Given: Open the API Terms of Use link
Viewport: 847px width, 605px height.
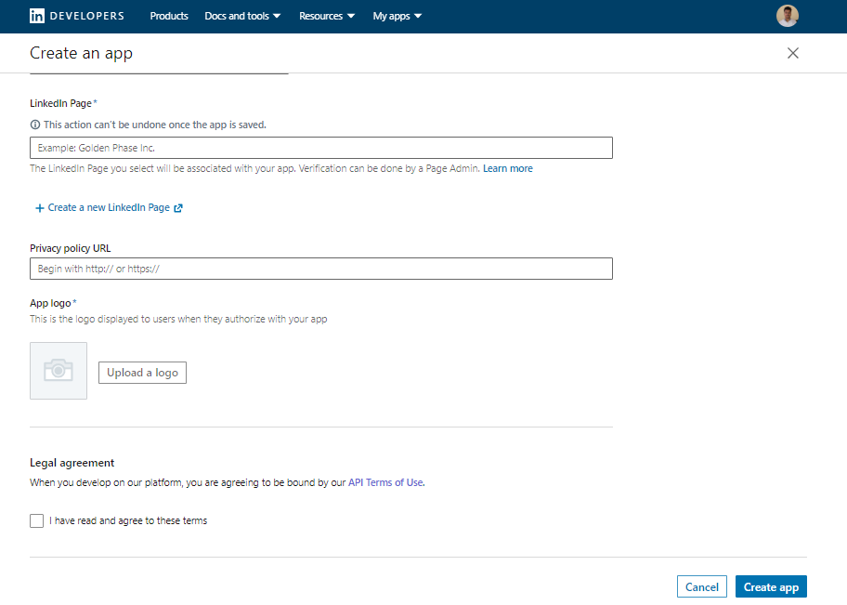Looking at the screenshot, I should click(x=385, y=482).
